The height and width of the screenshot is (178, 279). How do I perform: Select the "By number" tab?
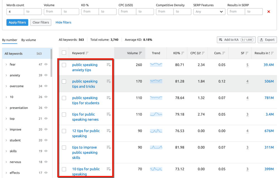click(9, 40)
